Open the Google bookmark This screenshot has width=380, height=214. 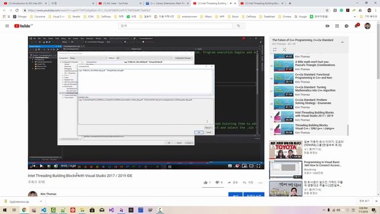coord(300,17)
